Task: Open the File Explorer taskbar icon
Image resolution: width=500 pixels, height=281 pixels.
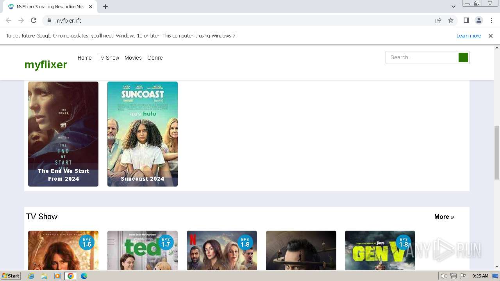Action: click(44, 276)
